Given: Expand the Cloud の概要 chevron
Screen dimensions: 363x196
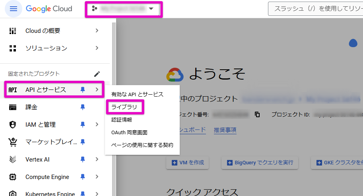Looking at the screenshot, I should pyautogui.click(x=97, y=30).
